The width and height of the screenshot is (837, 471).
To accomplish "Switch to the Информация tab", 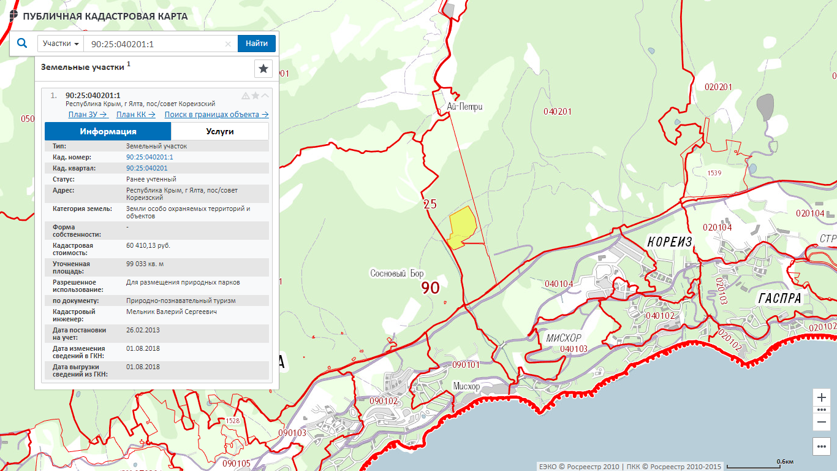I will [x=108, y=131].
